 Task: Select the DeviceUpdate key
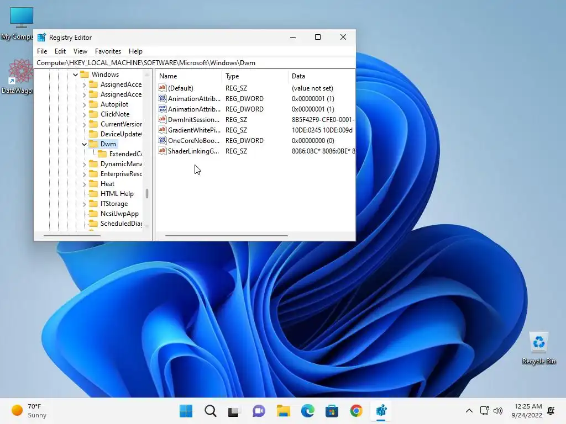121,134
